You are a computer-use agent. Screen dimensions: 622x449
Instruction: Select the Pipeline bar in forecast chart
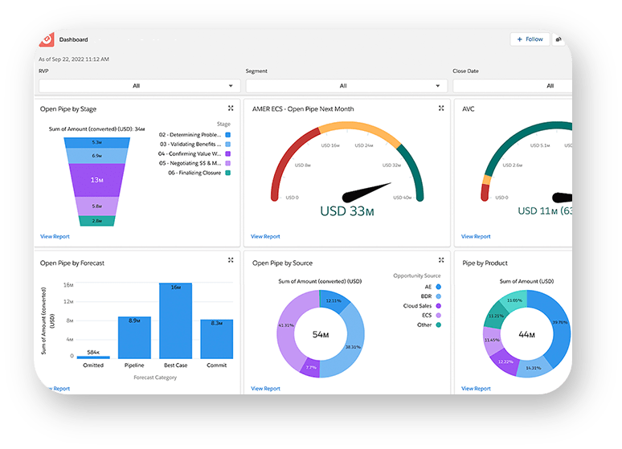tap(134, 337)
